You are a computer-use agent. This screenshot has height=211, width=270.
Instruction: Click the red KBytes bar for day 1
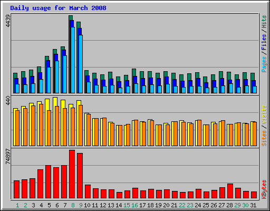click(16, 189)
